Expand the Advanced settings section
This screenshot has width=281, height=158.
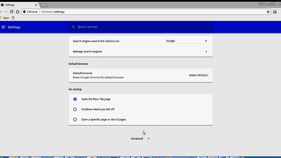click(x=140, y=139)
